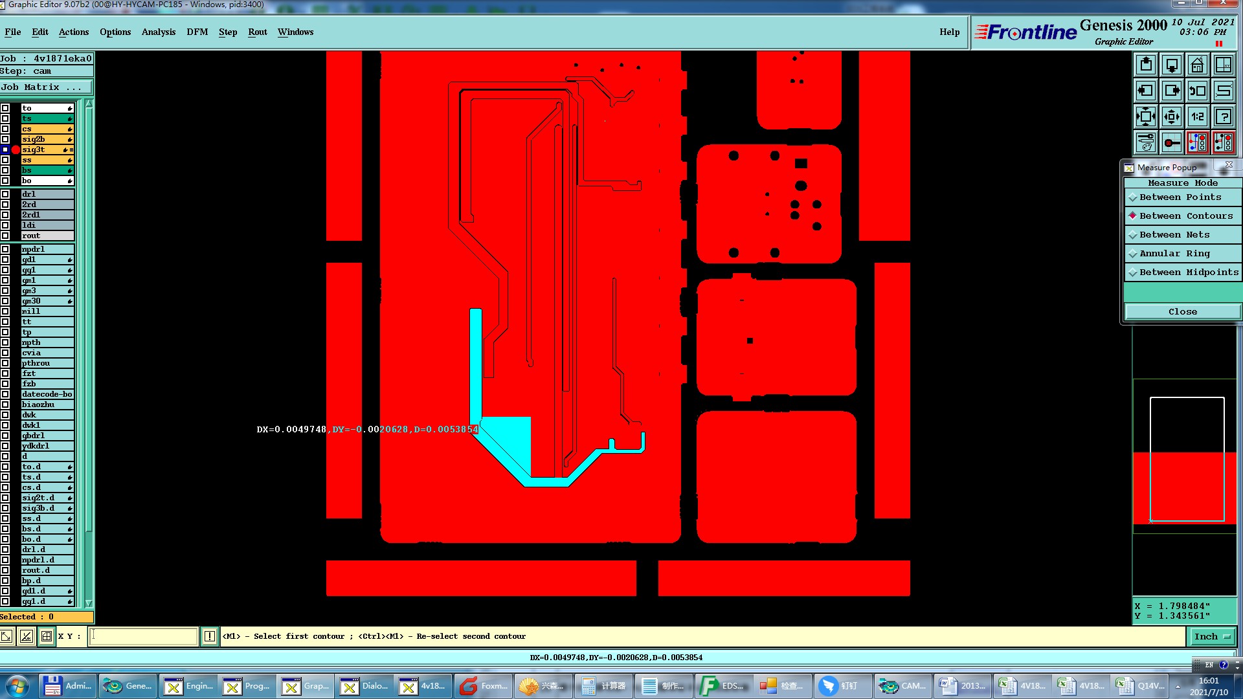Select the pthrou layer row

point(47,363)
